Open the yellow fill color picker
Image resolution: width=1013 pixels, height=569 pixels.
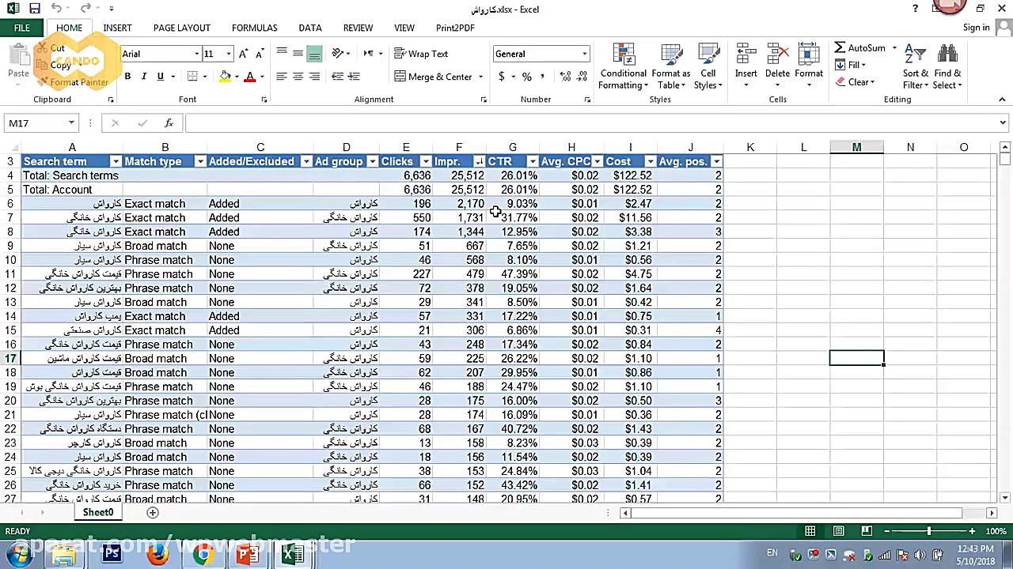[x=237, y=77]
